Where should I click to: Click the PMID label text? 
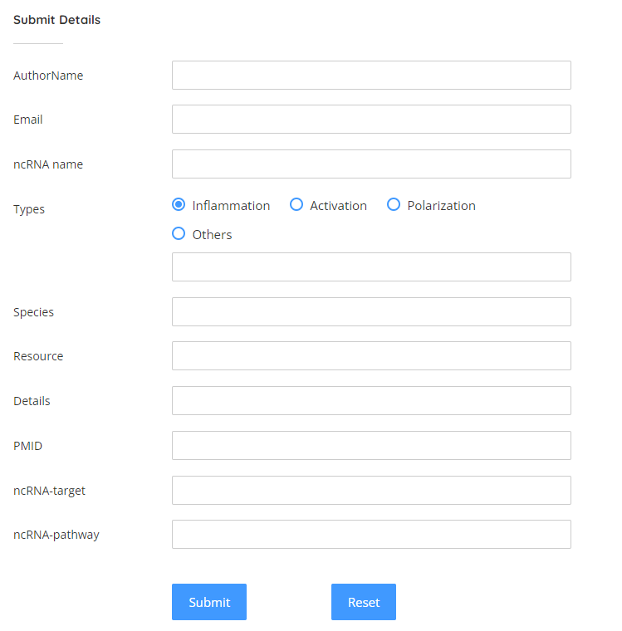(x=27, y=446)
